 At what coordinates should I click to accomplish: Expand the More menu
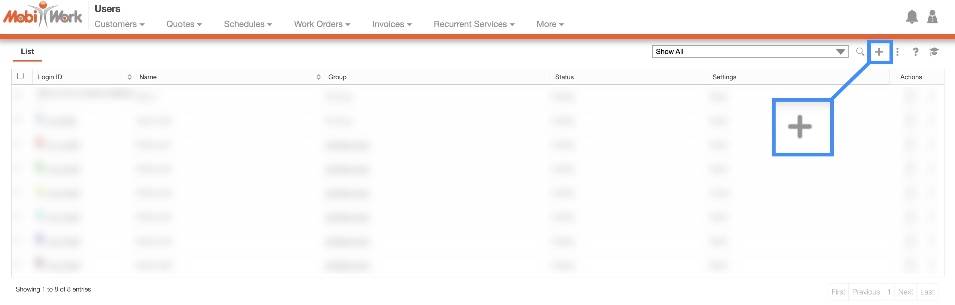550,24
